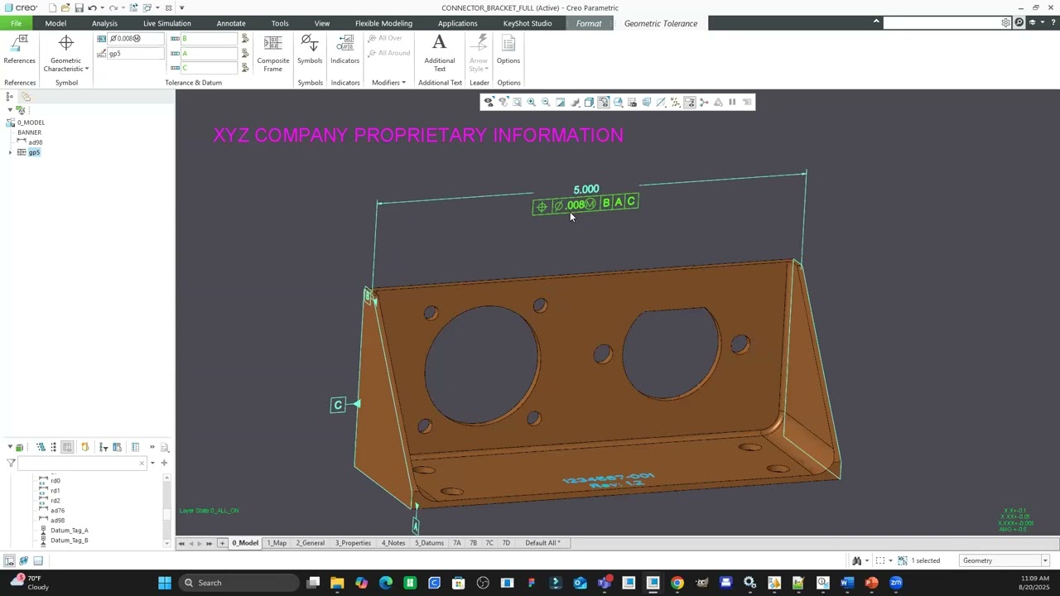
Task: Click the tolerance value field Ø0.008
Action: (136, 39)
